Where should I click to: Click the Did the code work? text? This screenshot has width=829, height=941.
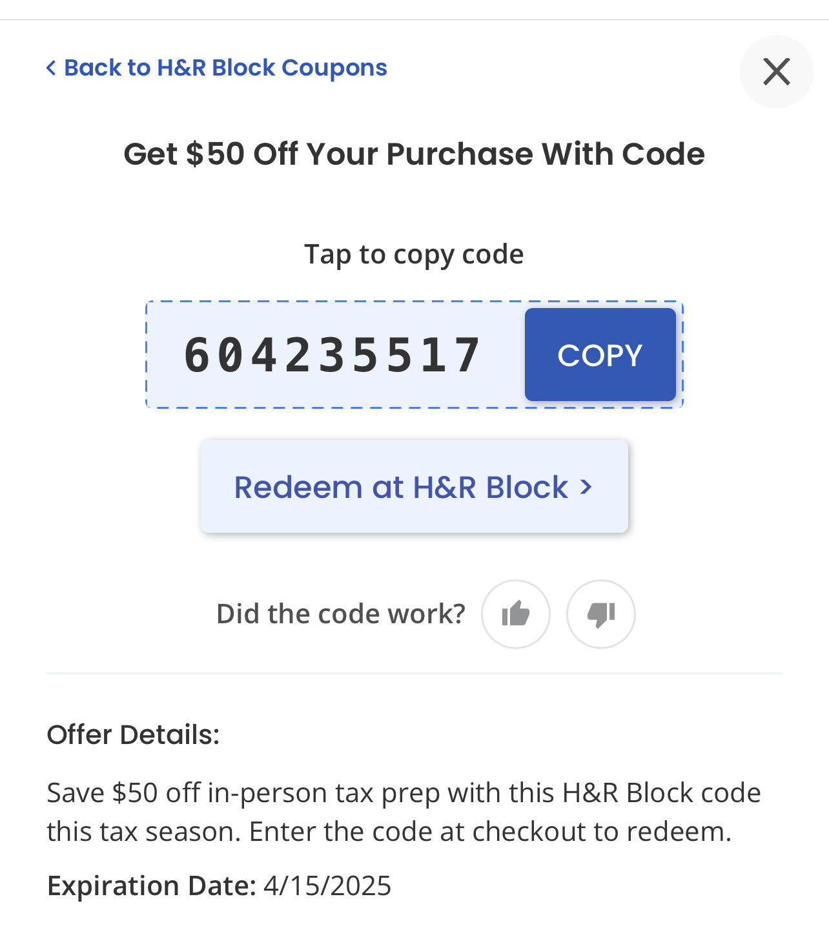[x=341, y=614]
